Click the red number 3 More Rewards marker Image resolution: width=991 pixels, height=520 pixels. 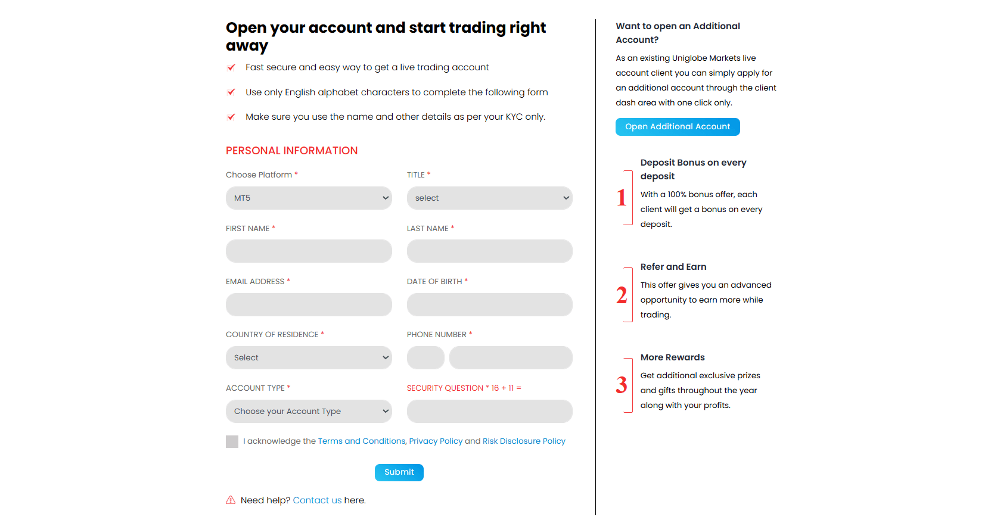(x=622, y=385)
